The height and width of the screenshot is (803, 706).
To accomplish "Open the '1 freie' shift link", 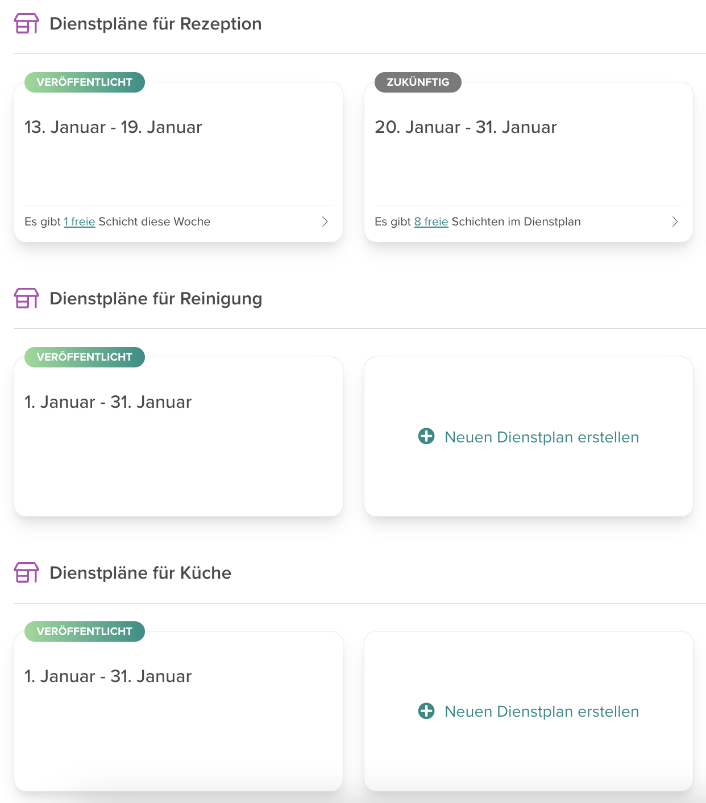I will coord(79,221).
